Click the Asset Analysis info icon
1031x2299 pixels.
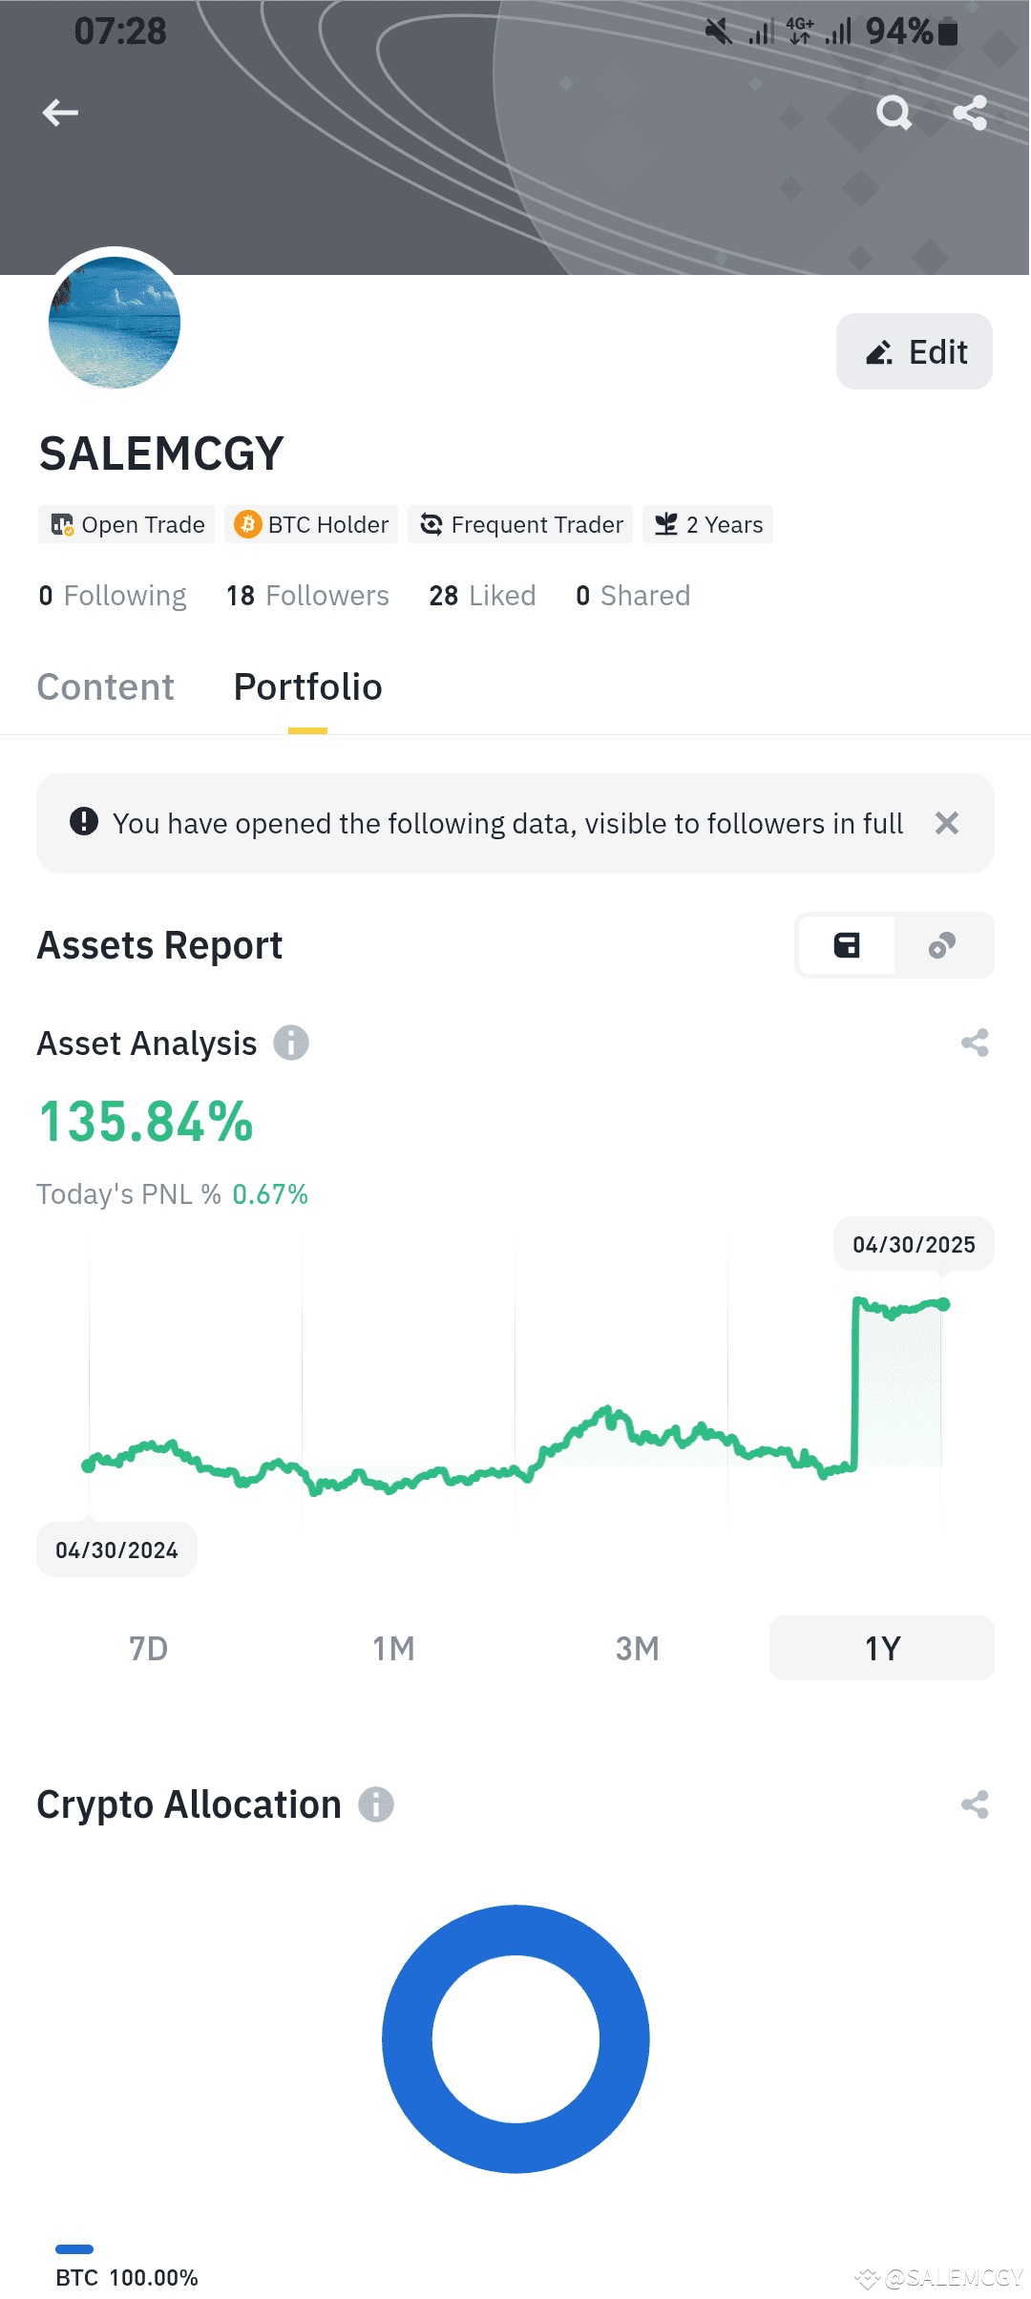coord(291,1043)
